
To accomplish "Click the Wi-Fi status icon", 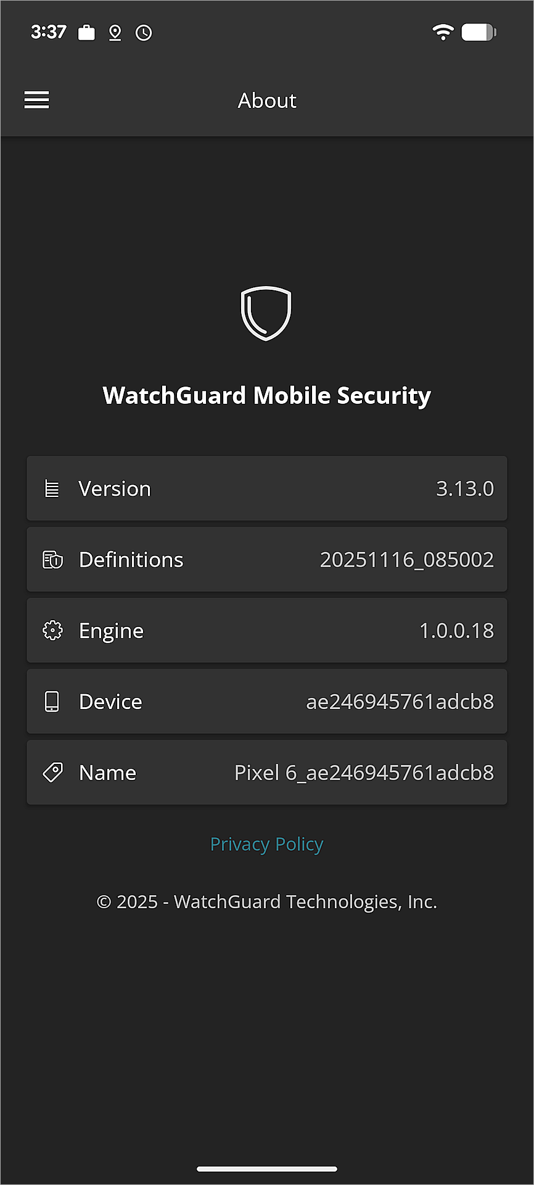I will click(x=443, y=32).
